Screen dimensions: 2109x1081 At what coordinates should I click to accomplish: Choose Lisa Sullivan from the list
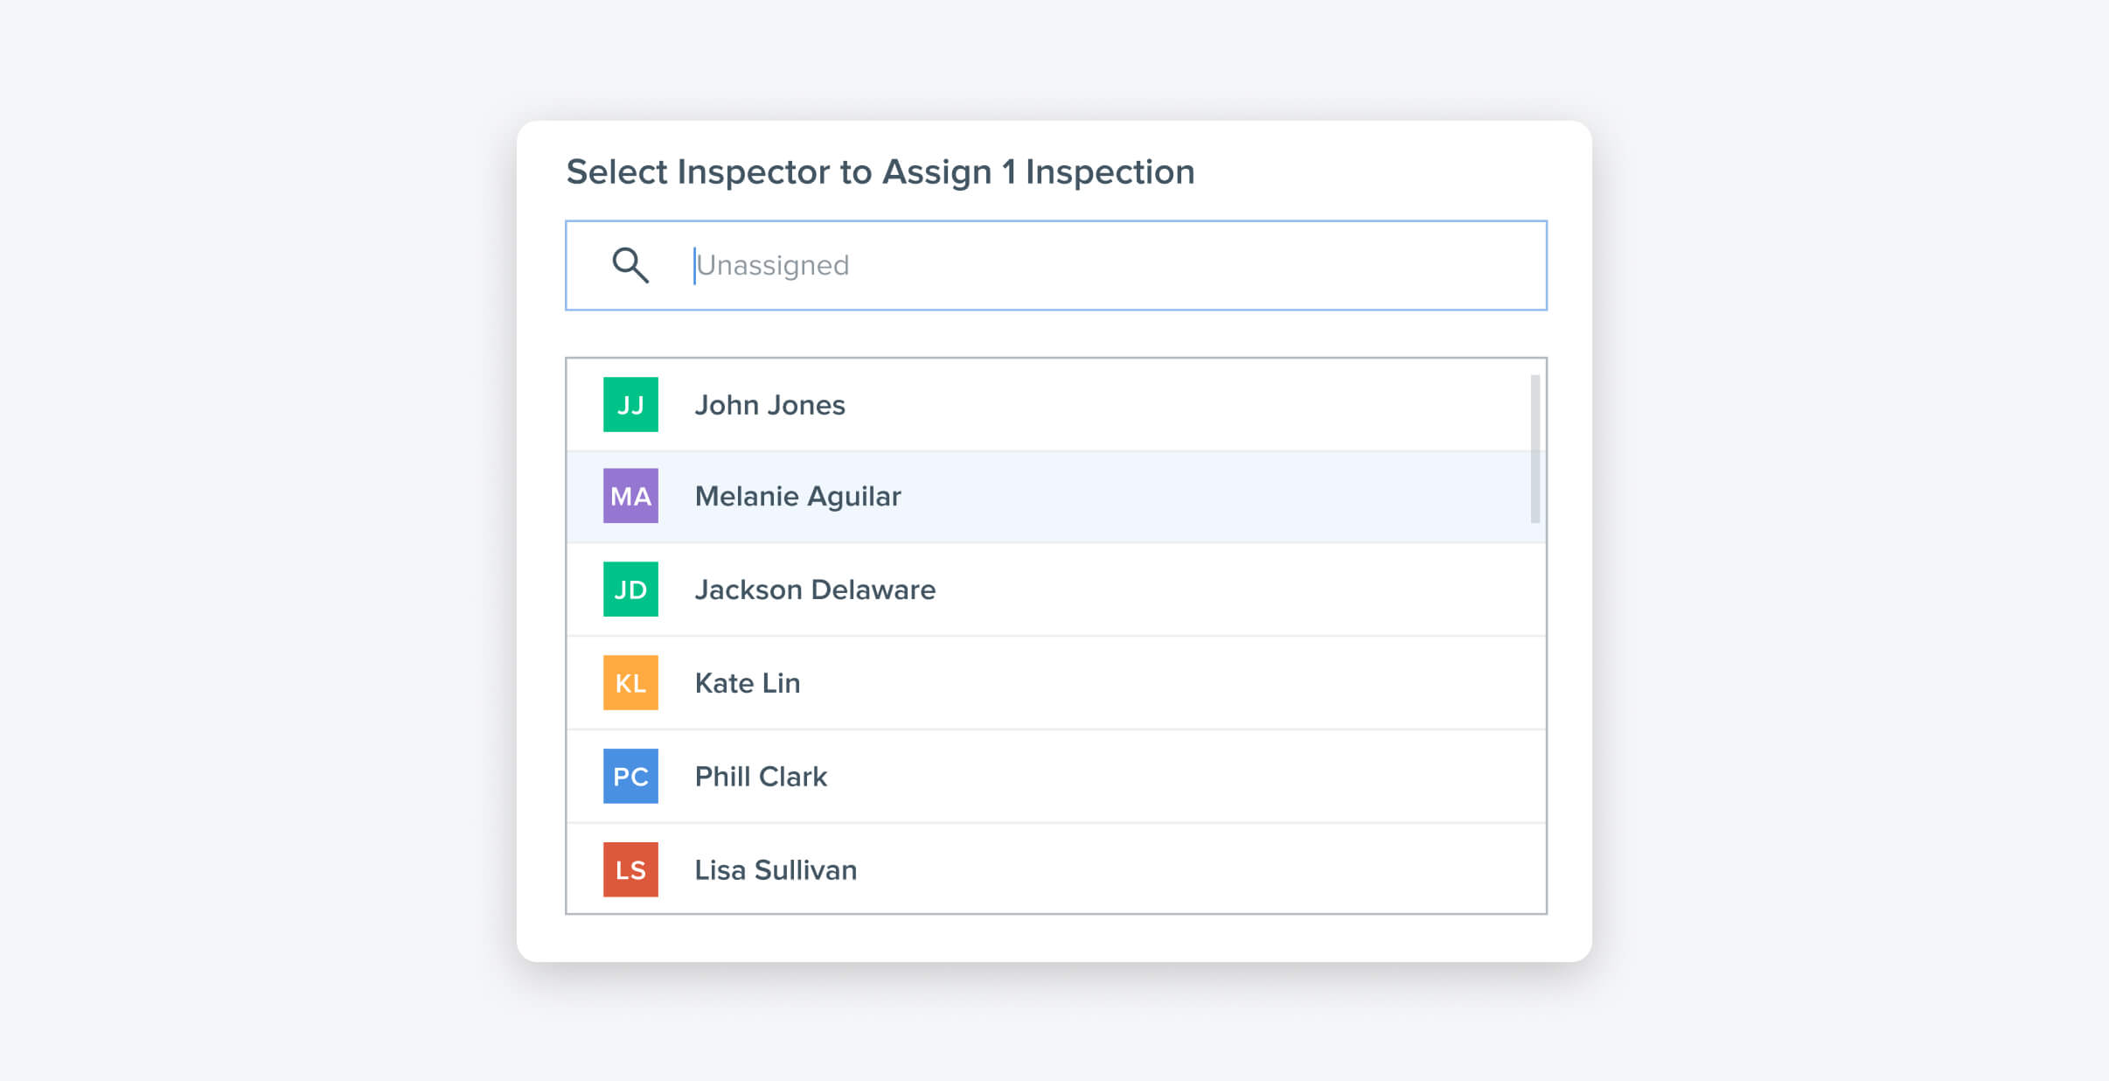(x=776, y=869)
